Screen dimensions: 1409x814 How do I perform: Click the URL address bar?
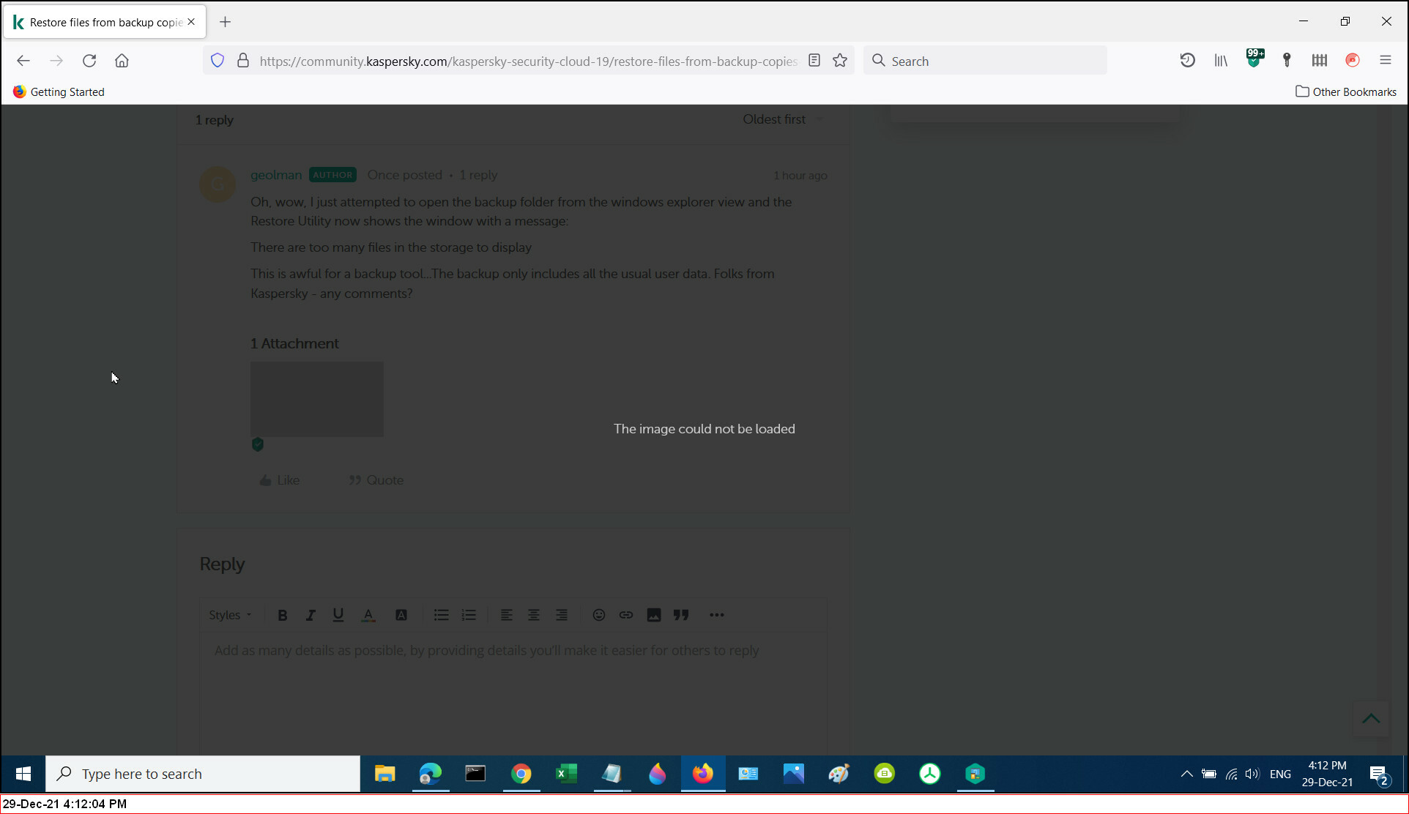point(528,61)
